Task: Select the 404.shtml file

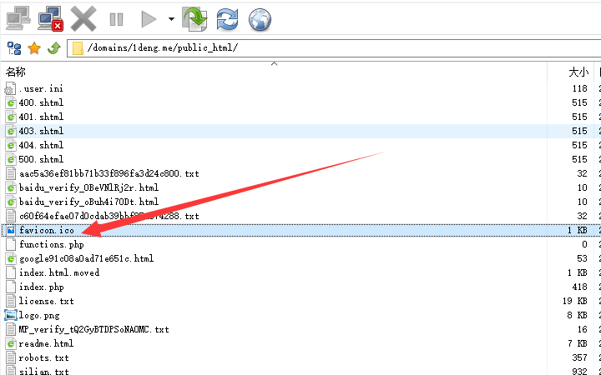Action: pyautogui.click(x=41, y=145)
